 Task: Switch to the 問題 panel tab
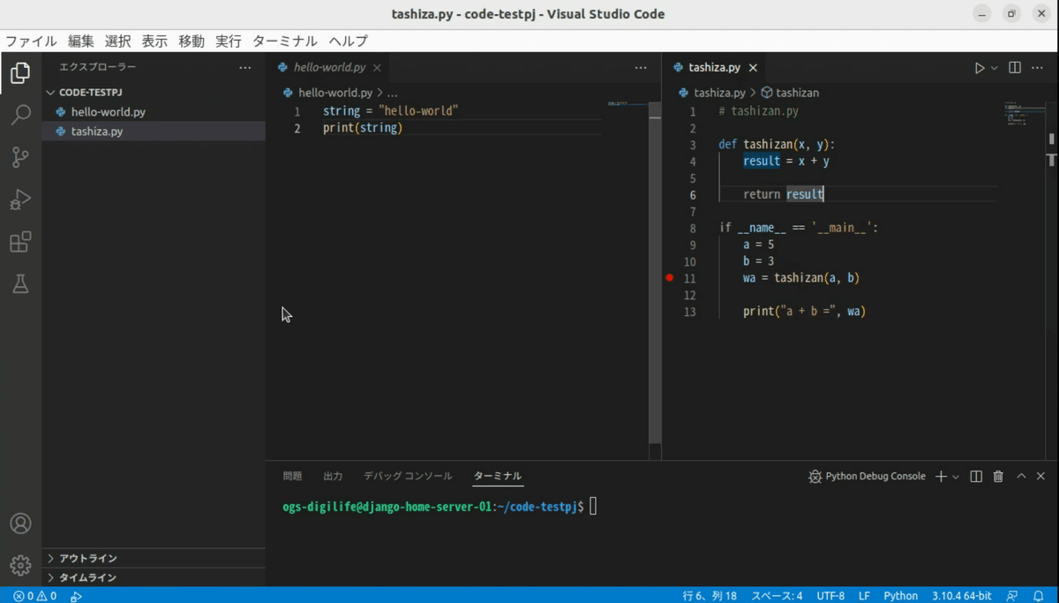[292, 476]
